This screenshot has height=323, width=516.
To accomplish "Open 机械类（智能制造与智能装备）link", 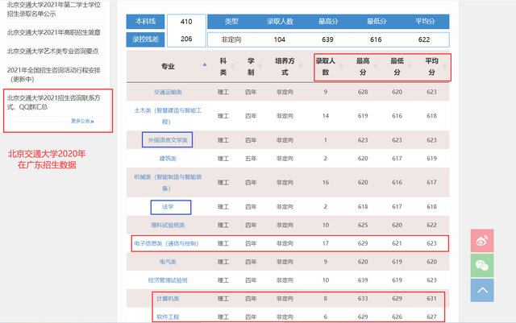I will [x=168, y=183].
